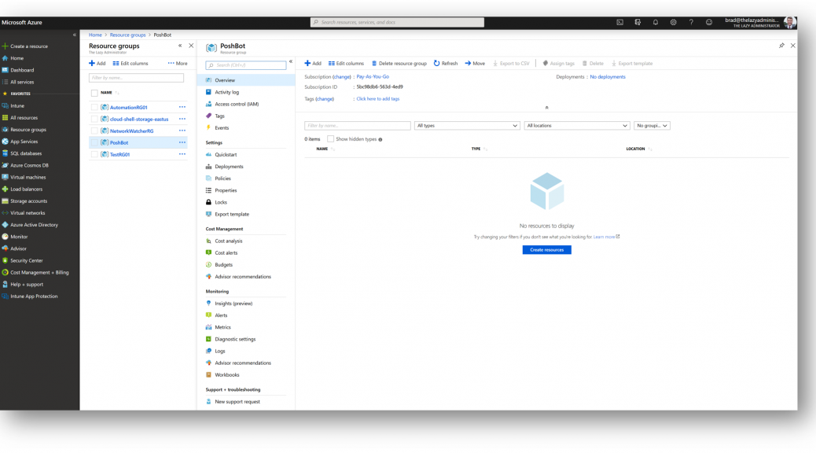Open the More menu in Resource groups
Screen dimensions: 816x453
(x=178, y=64)
